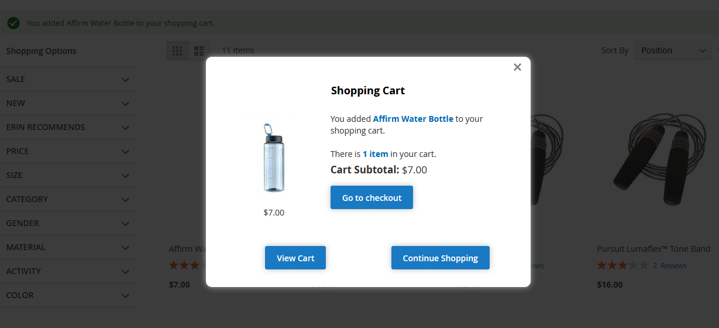Open Pursuit Lumaflex Tone Band product
This screenshot has width=719, height=328.
[x=653, y=249]
